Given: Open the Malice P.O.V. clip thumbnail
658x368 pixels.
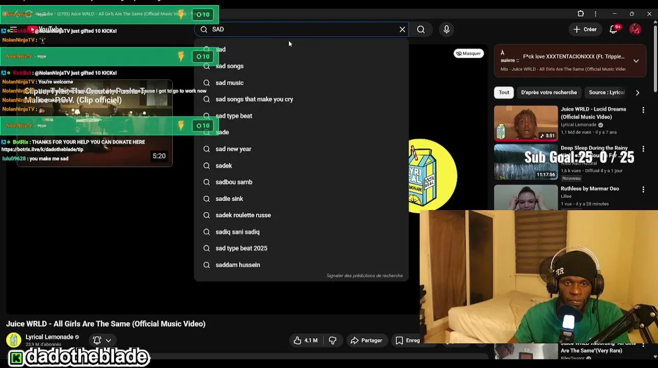Looking at the screenshot, I should [x=95, y=124].
